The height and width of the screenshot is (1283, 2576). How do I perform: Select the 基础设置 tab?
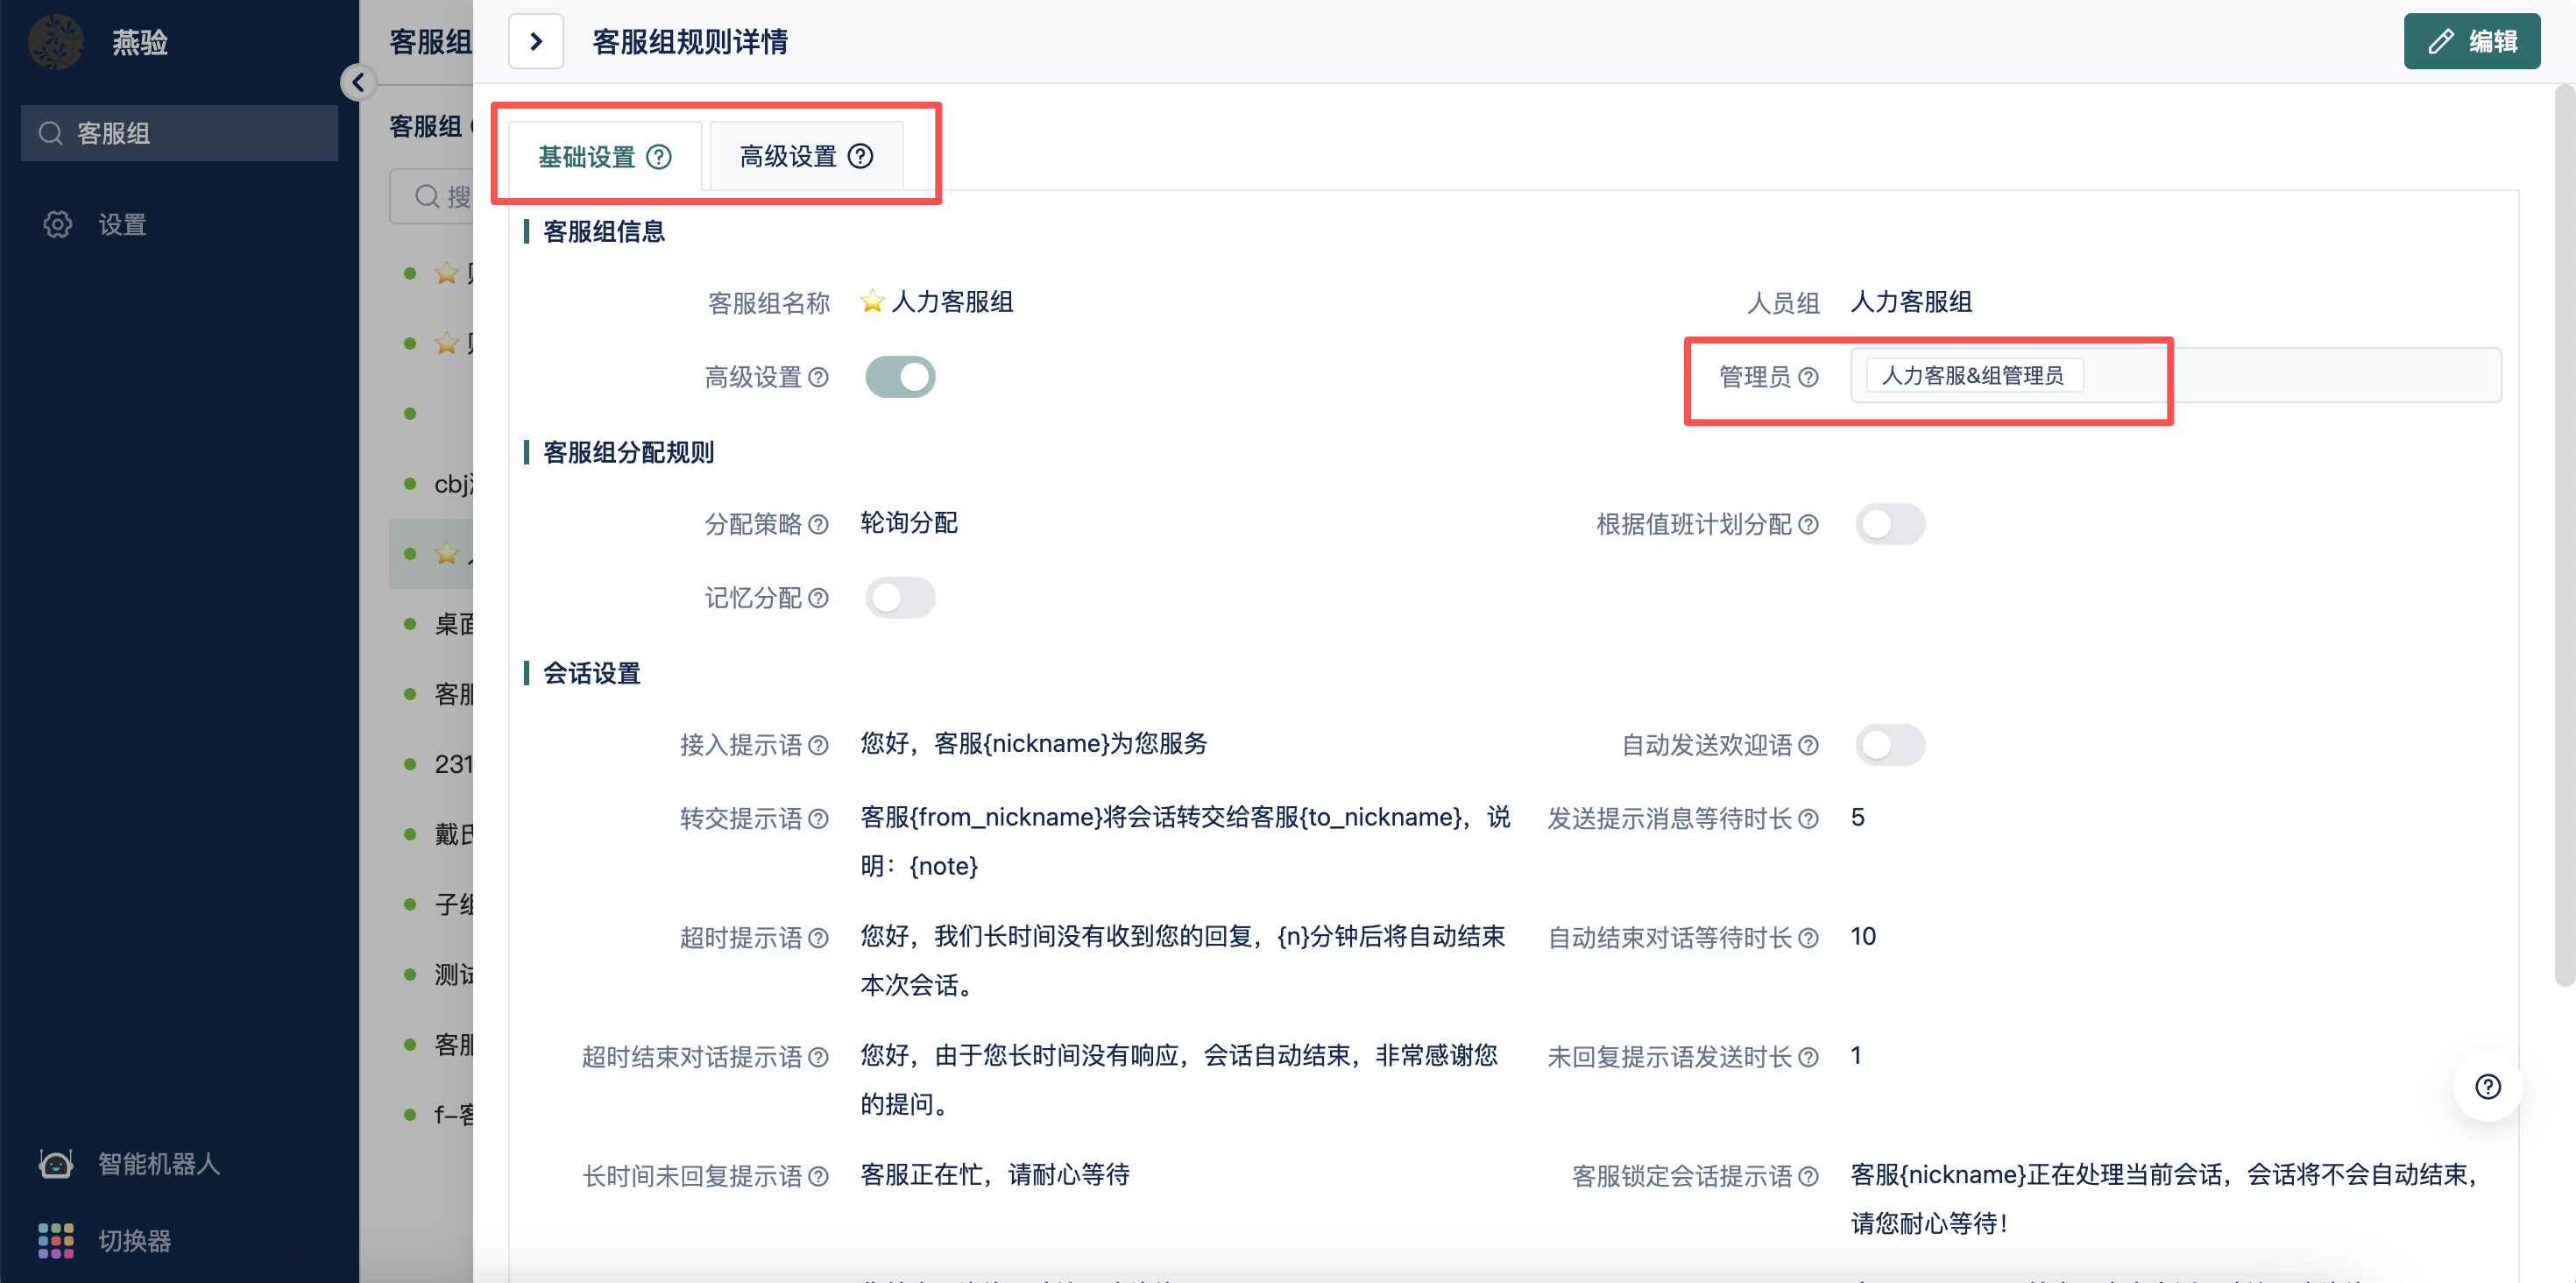pyautogui.click(x=602, y=156)
